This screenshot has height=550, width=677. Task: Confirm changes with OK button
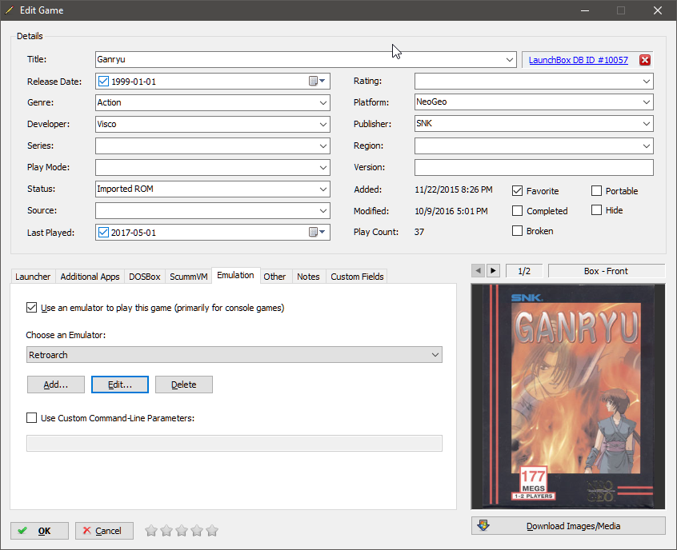pyautogui.click(x=39, y=531)
